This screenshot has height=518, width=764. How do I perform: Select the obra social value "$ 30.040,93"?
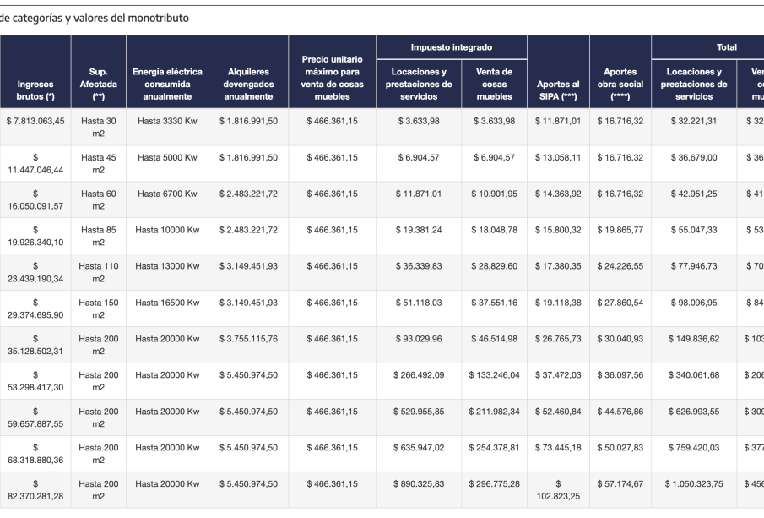(620, 339)
